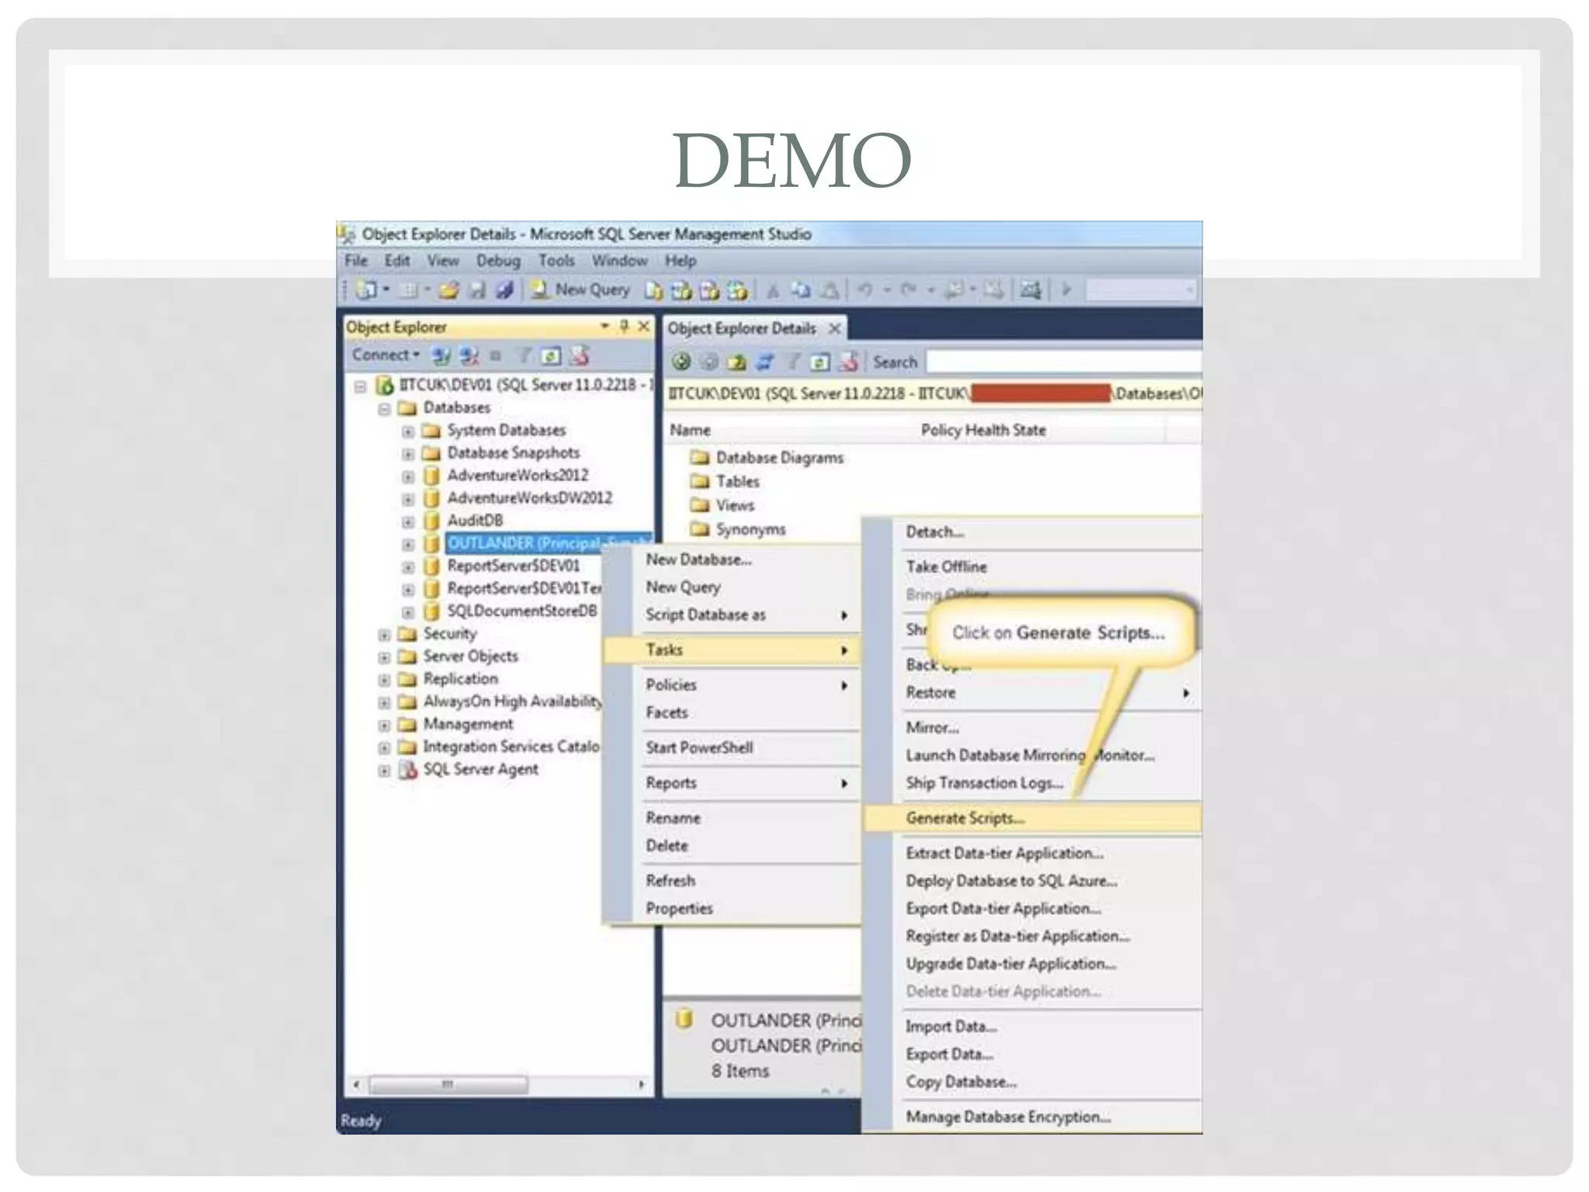Screen dimensions: 1589x1192
Task: Choose Detach... in the Tasks submenu
Action: (x=1033, y=532)
